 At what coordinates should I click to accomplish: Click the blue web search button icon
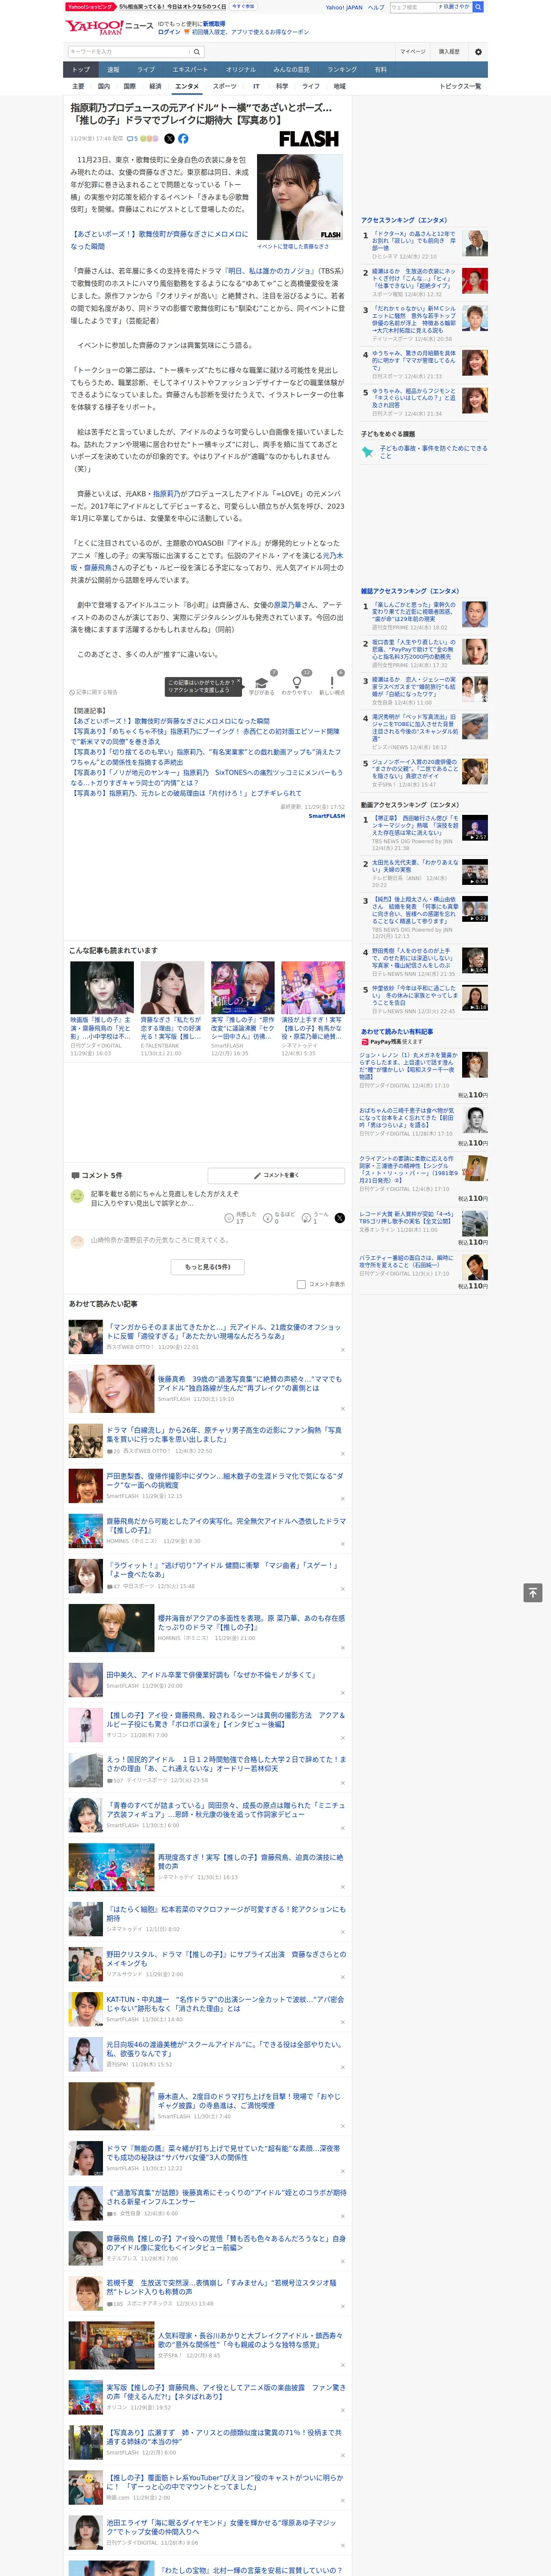click(x=478, y=7)
